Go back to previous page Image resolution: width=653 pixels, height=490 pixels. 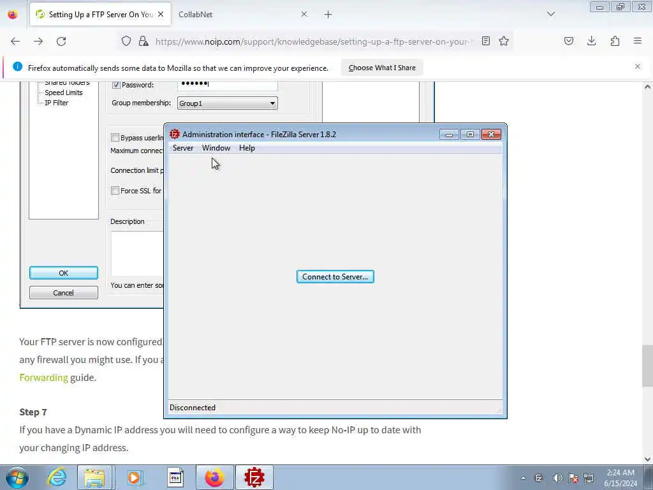tap(15, 41)
